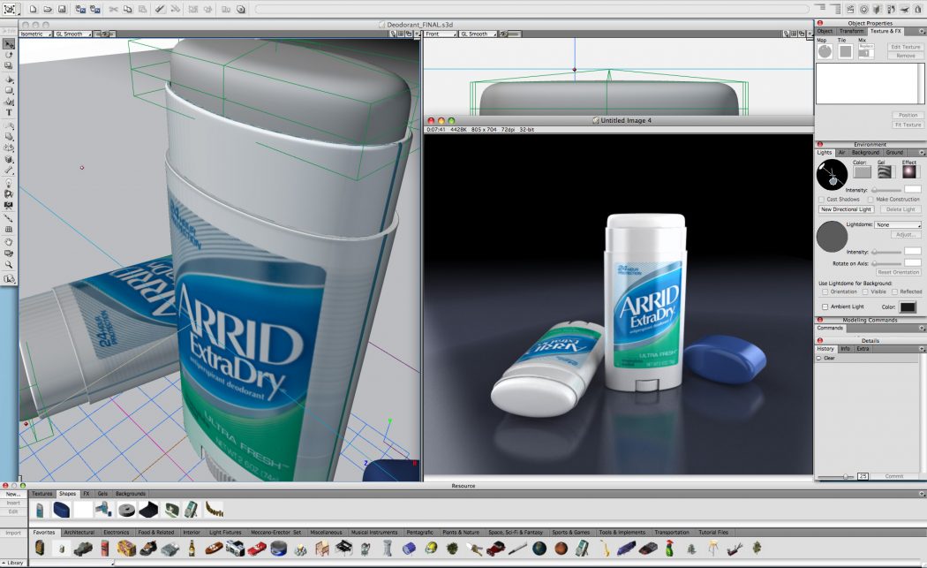This screenshot has height=568, width=927.
Task: Open the Lightdome None dropdown
Action: tap(897, 223)
